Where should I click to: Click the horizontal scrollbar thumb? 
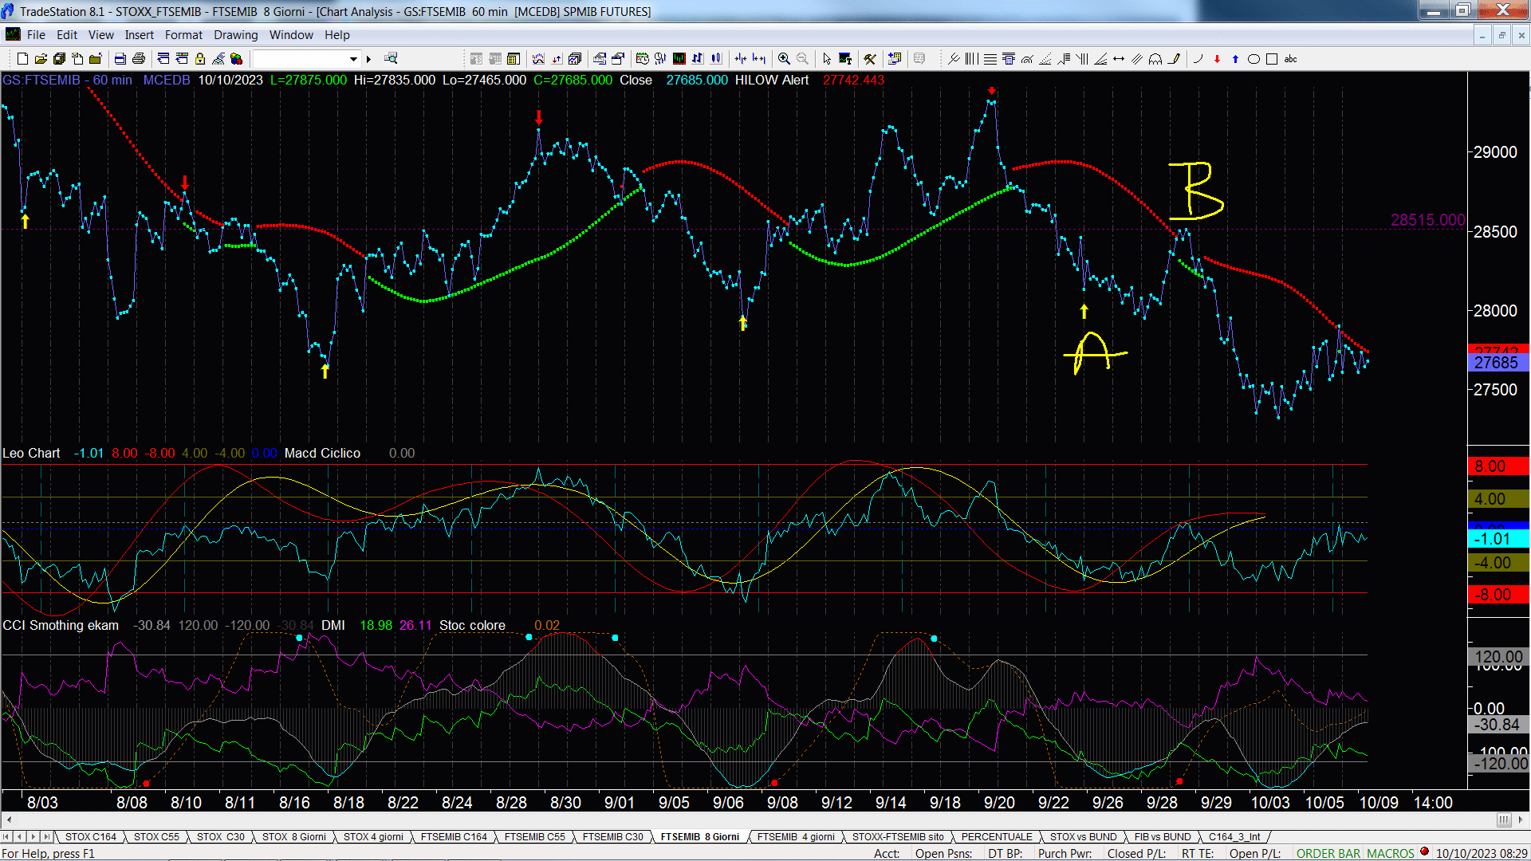pyautogui.click(x=1504, y=820)
